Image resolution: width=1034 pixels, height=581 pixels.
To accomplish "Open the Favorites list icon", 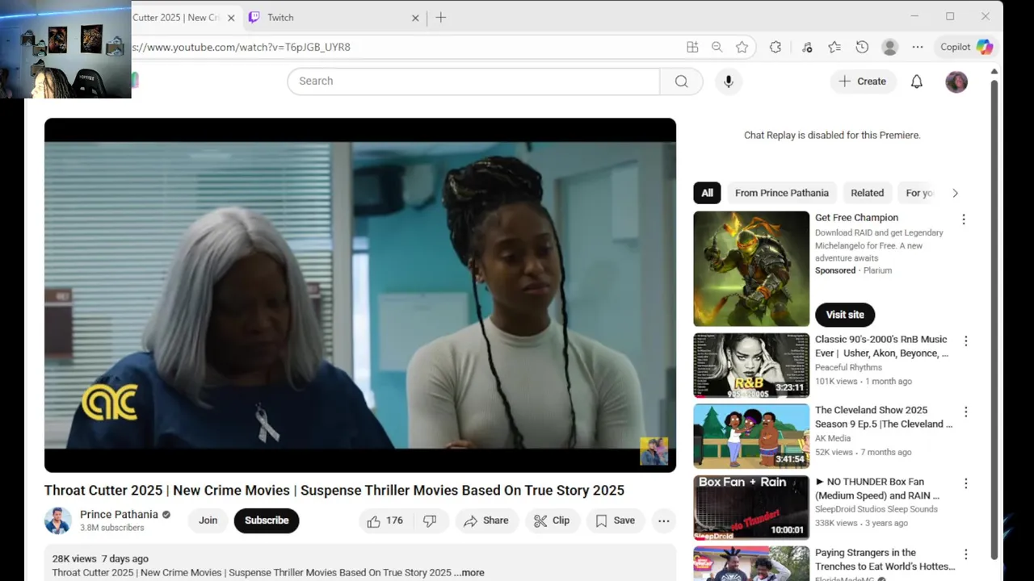I will tap(834, 47).
